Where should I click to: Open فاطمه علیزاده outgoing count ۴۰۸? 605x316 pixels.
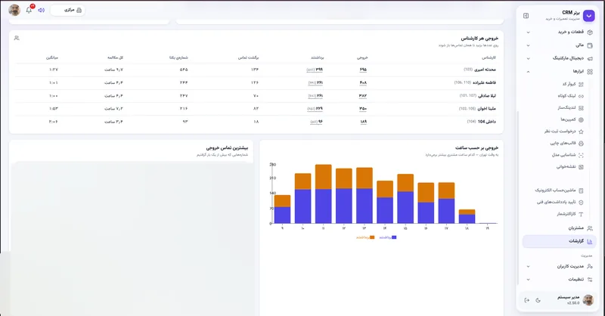pyautogui.click(x=363, y=82)
